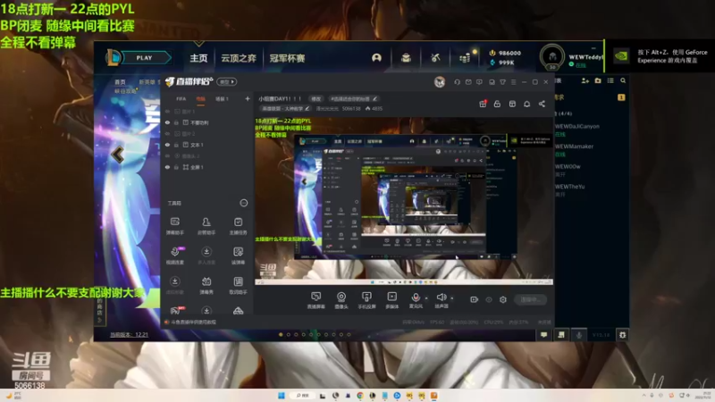Open the mail icon in the 直播伴侣 title bar

(468, 82)
